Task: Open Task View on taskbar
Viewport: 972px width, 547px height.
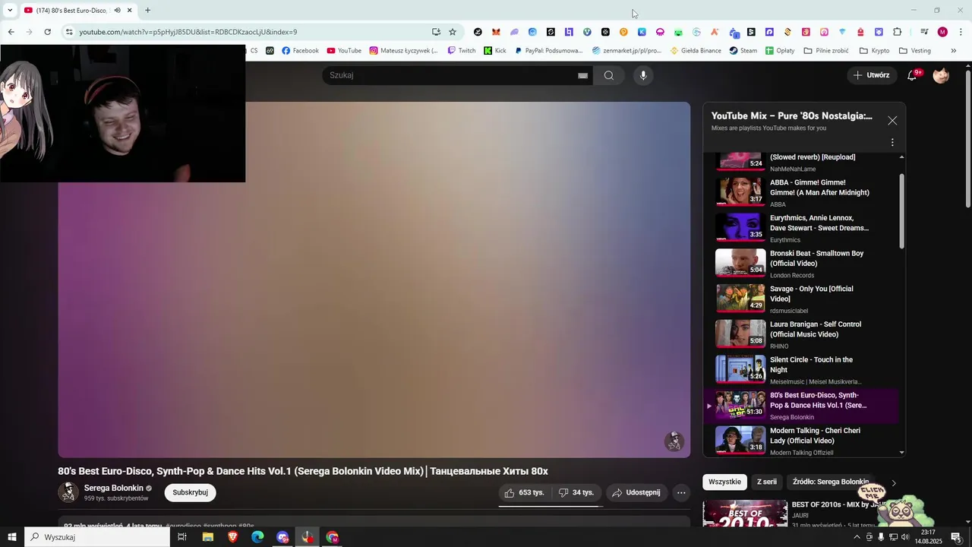Action: click(x=182, y=537)
